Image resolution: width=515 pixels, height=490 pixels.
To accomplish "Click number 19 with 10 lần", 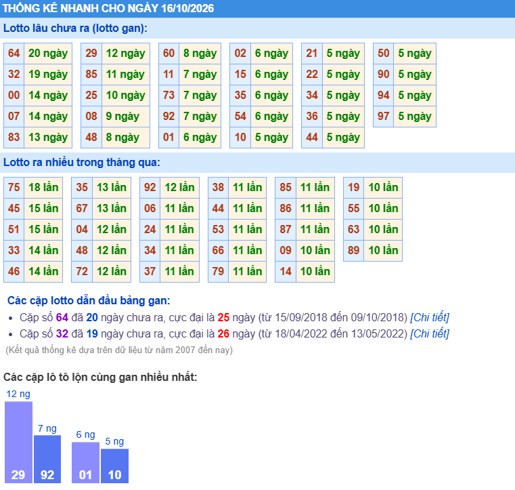I will pos(353,188).
